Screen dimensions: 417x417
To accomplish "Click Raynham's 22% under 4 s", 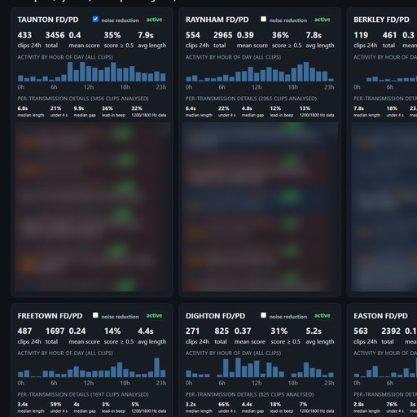I will [x=224, y=108].
